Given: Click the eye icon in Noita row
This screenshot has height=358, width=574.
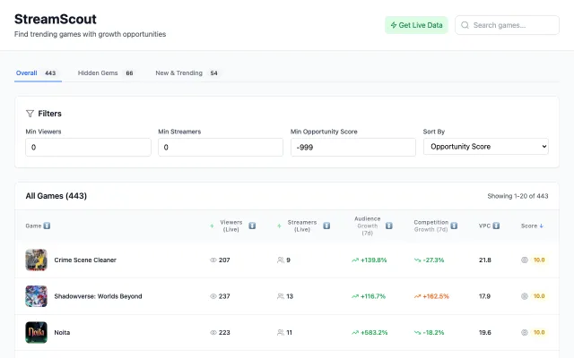Looking at the screenshot, I should (x=213, y=332).
